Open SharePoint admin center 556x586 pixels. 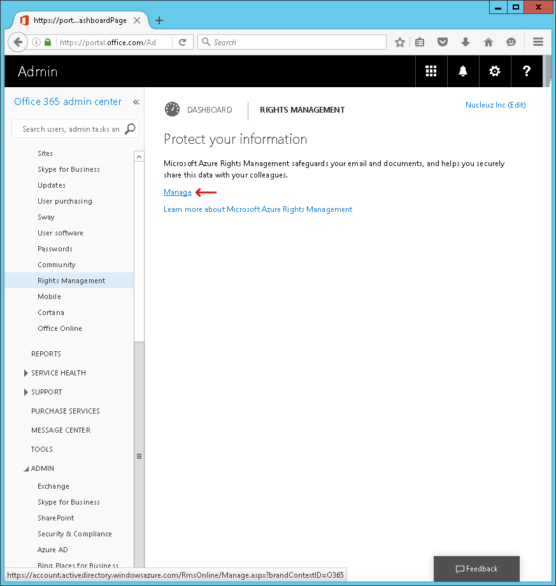click(x=56, y=518)
